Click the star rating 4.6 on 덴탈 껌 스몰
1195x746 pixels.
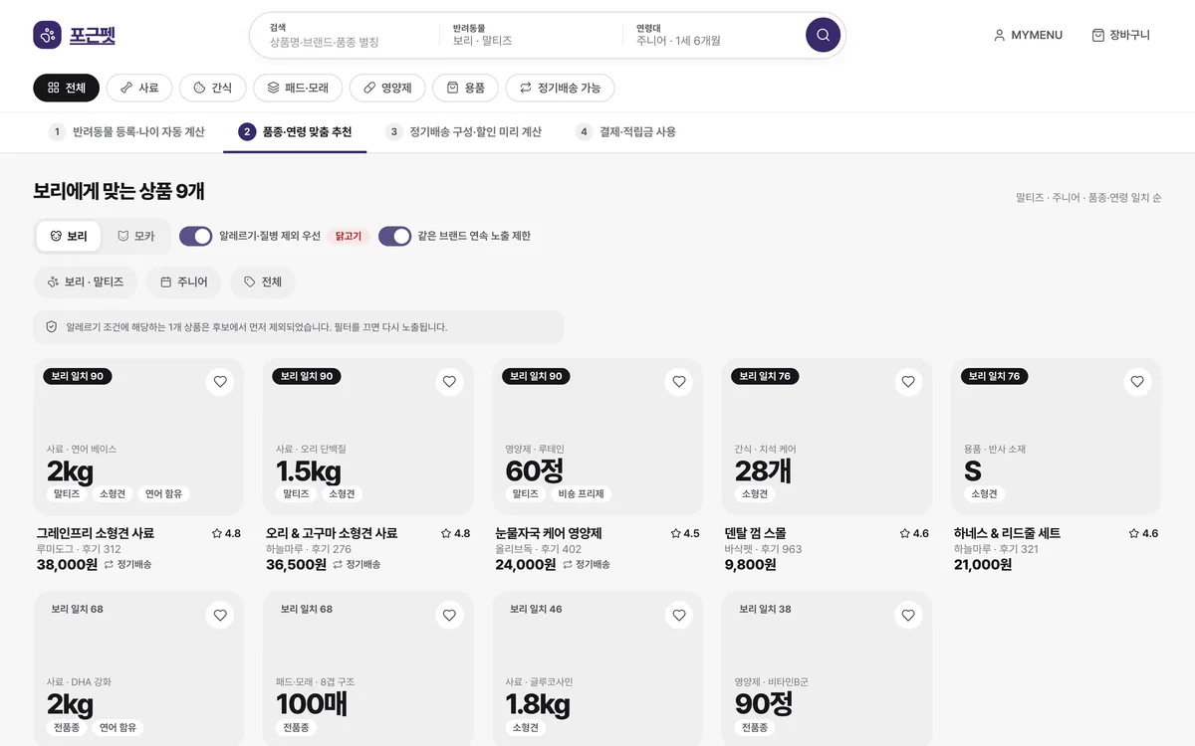[914, 533]
